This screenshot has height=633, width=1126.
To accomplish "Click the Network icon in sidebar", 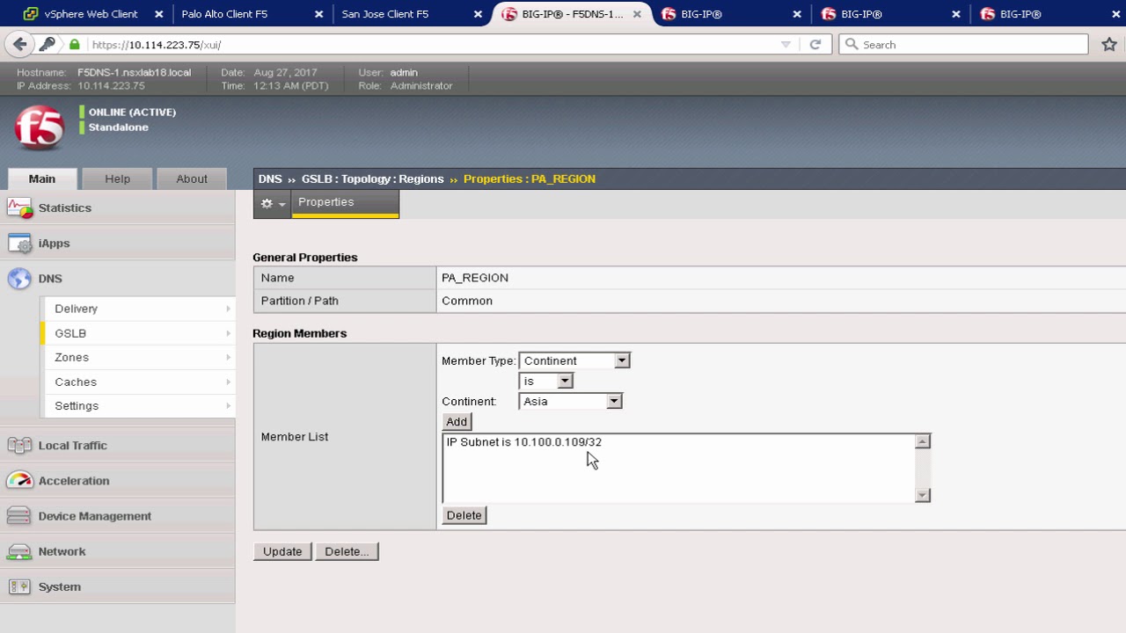I will [19, 551].
